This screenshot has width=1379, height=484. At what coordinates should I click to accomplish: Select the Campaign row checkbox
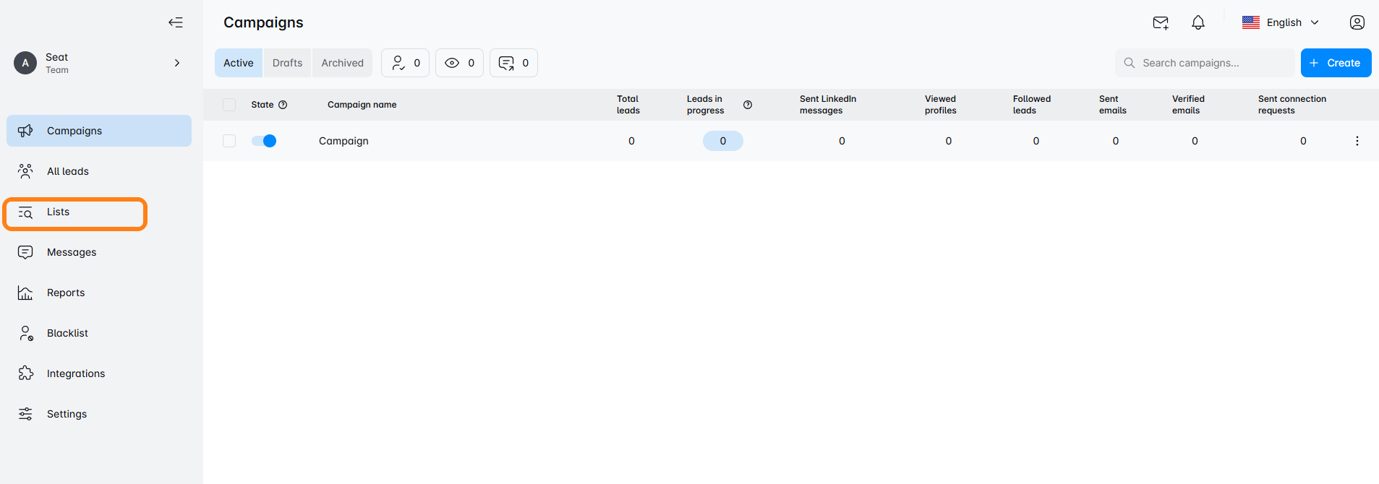229,141
